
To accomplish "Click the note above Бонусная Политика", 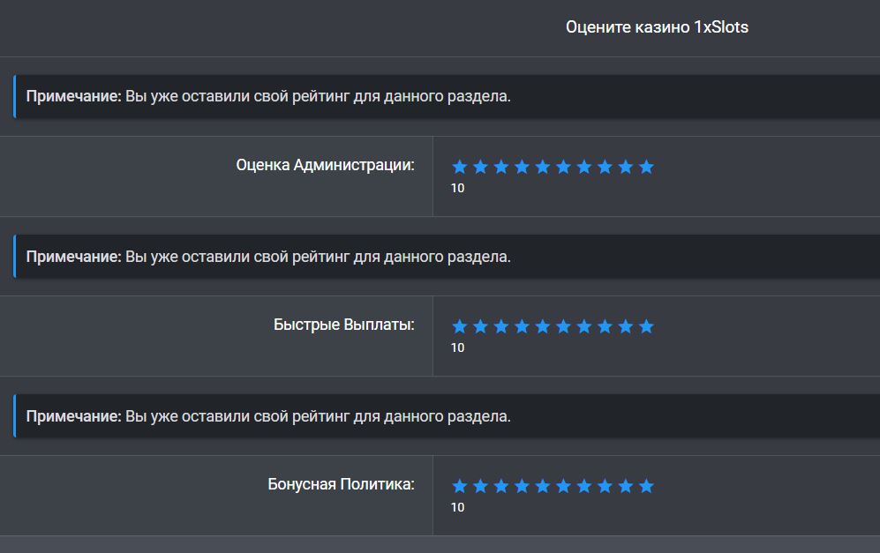I will coord(268,416).
